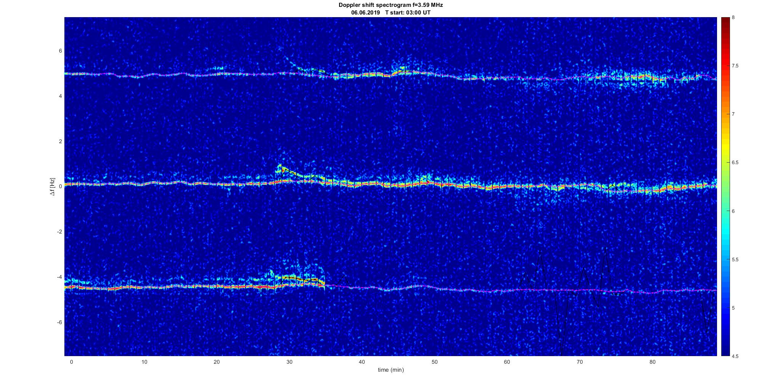Click the y-axis tick label '-2'
The width and height of the screenshot is (762, 382).
point(59,232)
